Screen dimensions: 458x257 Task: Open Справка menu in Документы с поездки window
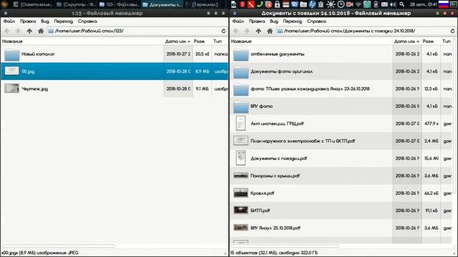[316, 21]
